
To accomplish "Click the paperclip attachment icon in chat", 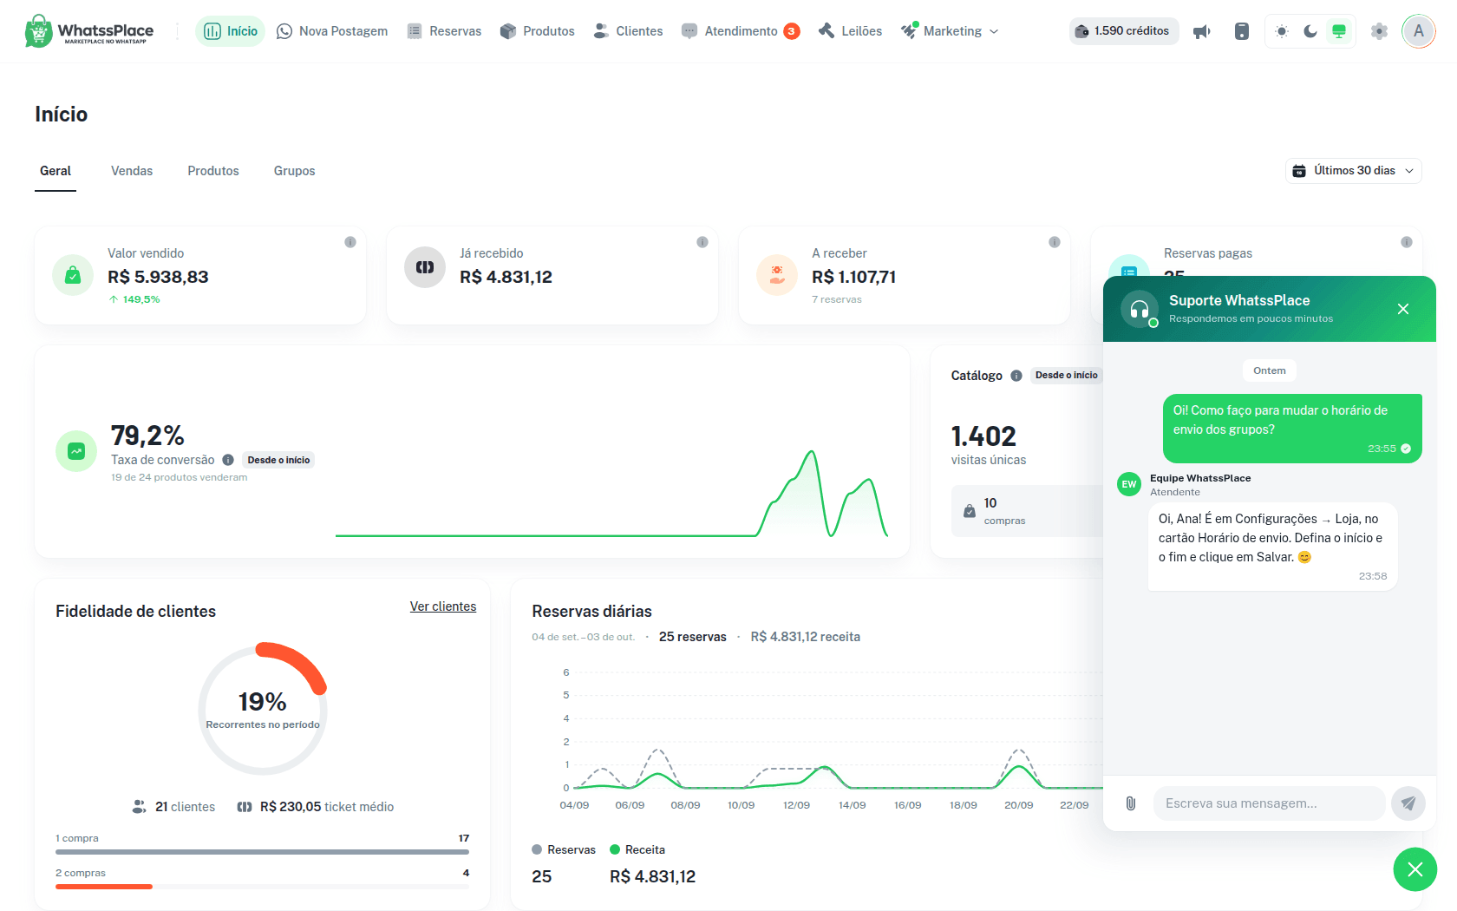I will [x=1131, y=803].
